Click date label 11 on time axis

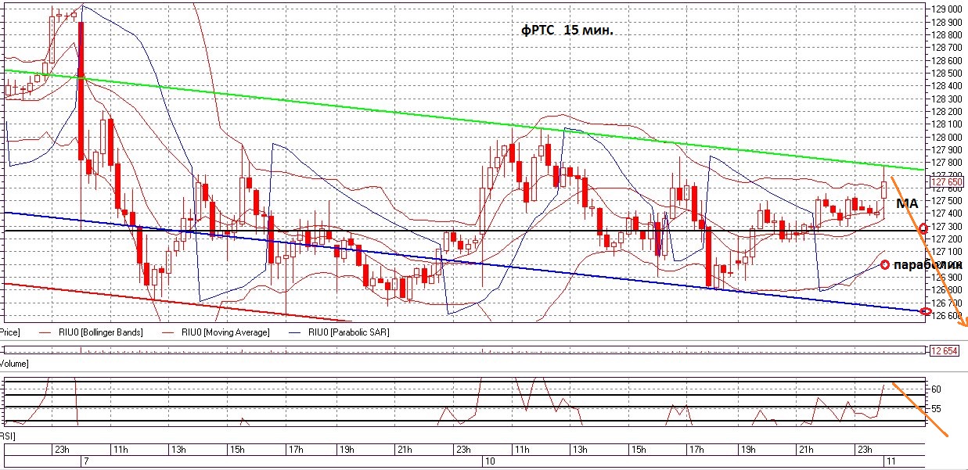pos(891,461)
